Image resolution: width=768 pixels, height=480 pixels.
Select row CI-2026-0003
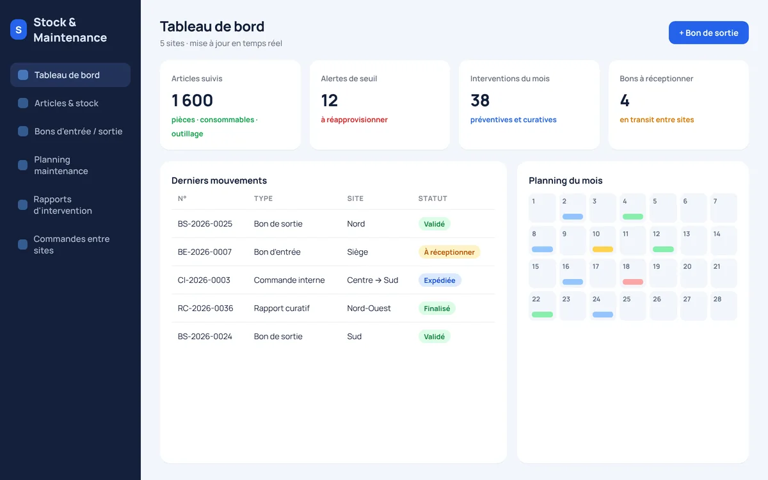pos(333,280)
